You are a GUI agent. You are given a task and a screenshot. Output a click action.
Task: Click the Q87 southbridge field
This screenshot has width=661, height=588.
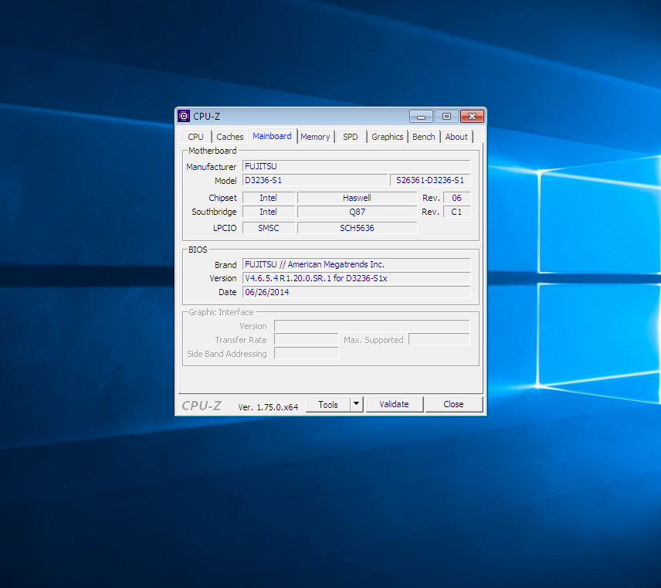click(x=356, y=212)
